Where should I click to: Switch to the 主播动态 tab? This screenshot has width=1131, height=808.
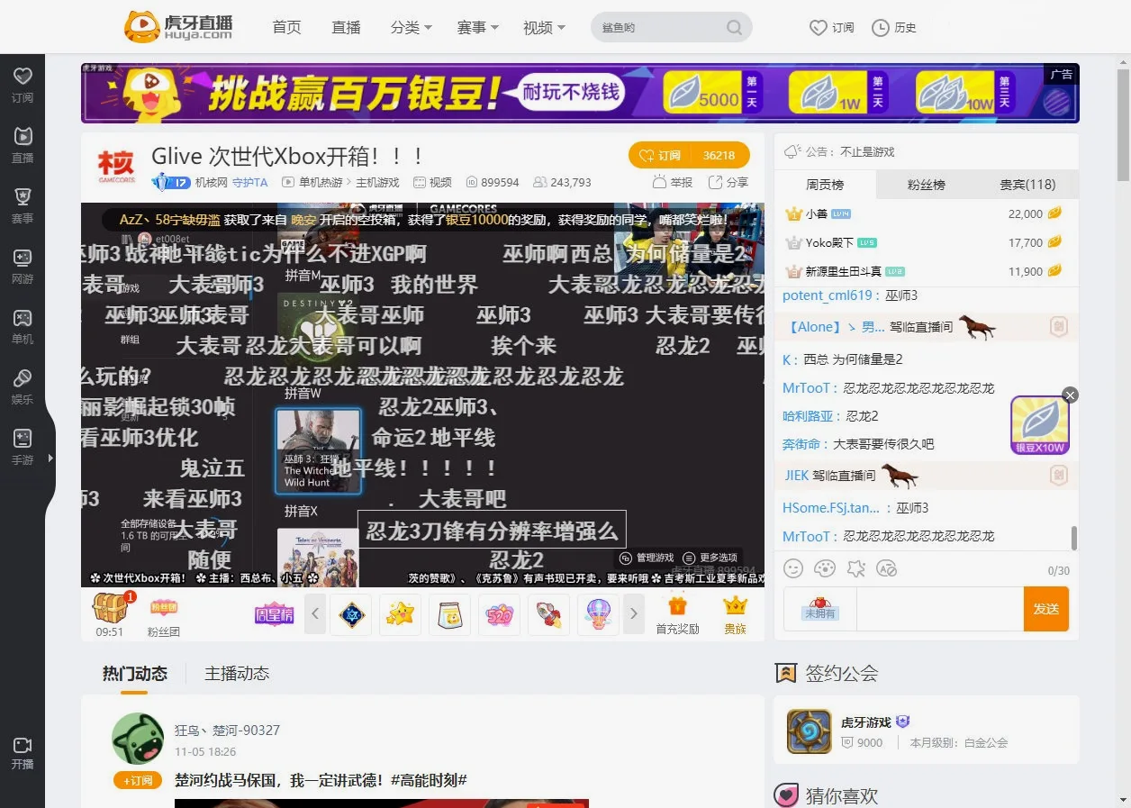tap(237, 674)
